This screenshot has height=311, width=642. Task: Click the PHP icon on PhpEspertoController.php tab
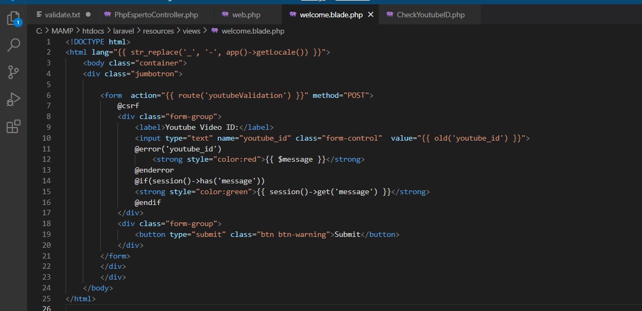coord(107,14)
